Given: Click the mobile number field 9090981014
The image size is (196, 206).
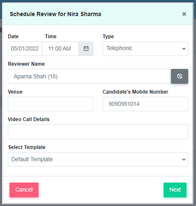Looking at the screenshot, I should click(145, 104).
